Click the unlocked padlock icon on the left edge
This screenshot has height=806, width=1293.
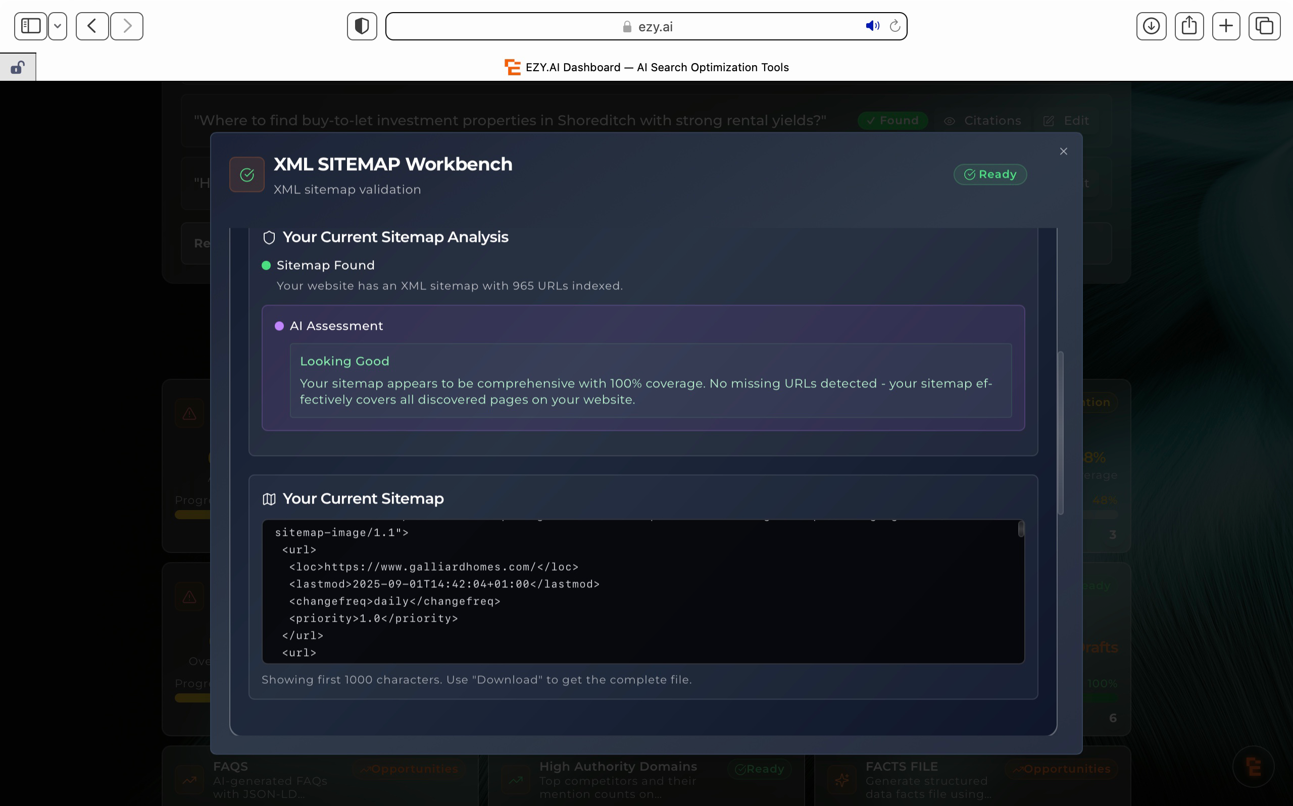[x=18, y=67]
